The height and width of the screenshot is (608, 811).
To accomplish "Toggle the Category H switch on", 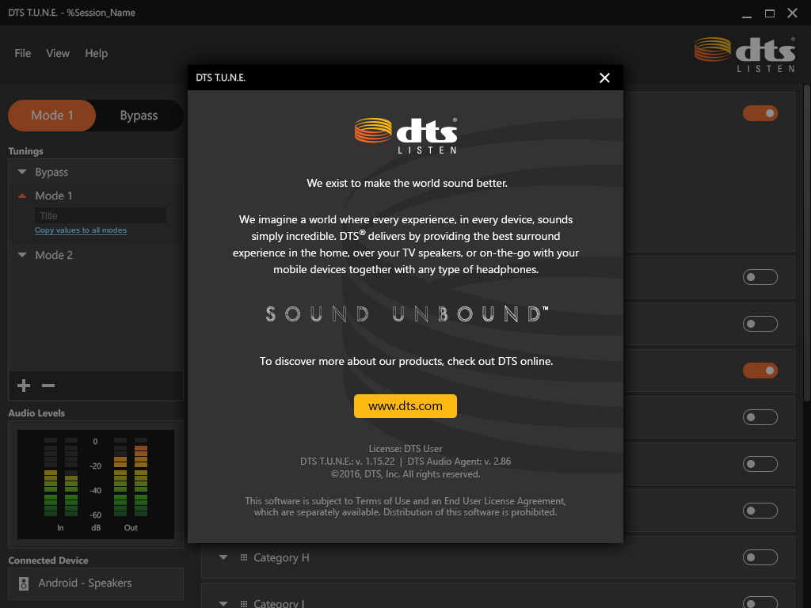I will 760,557.
